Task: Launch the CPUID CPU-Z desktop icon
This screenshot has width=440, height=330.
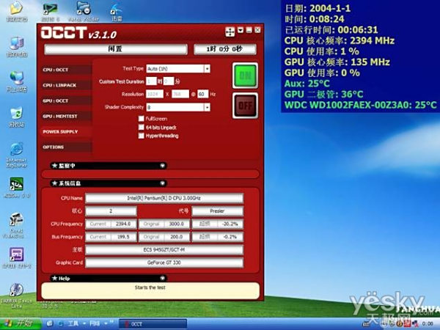Action: tap(17, 257)
